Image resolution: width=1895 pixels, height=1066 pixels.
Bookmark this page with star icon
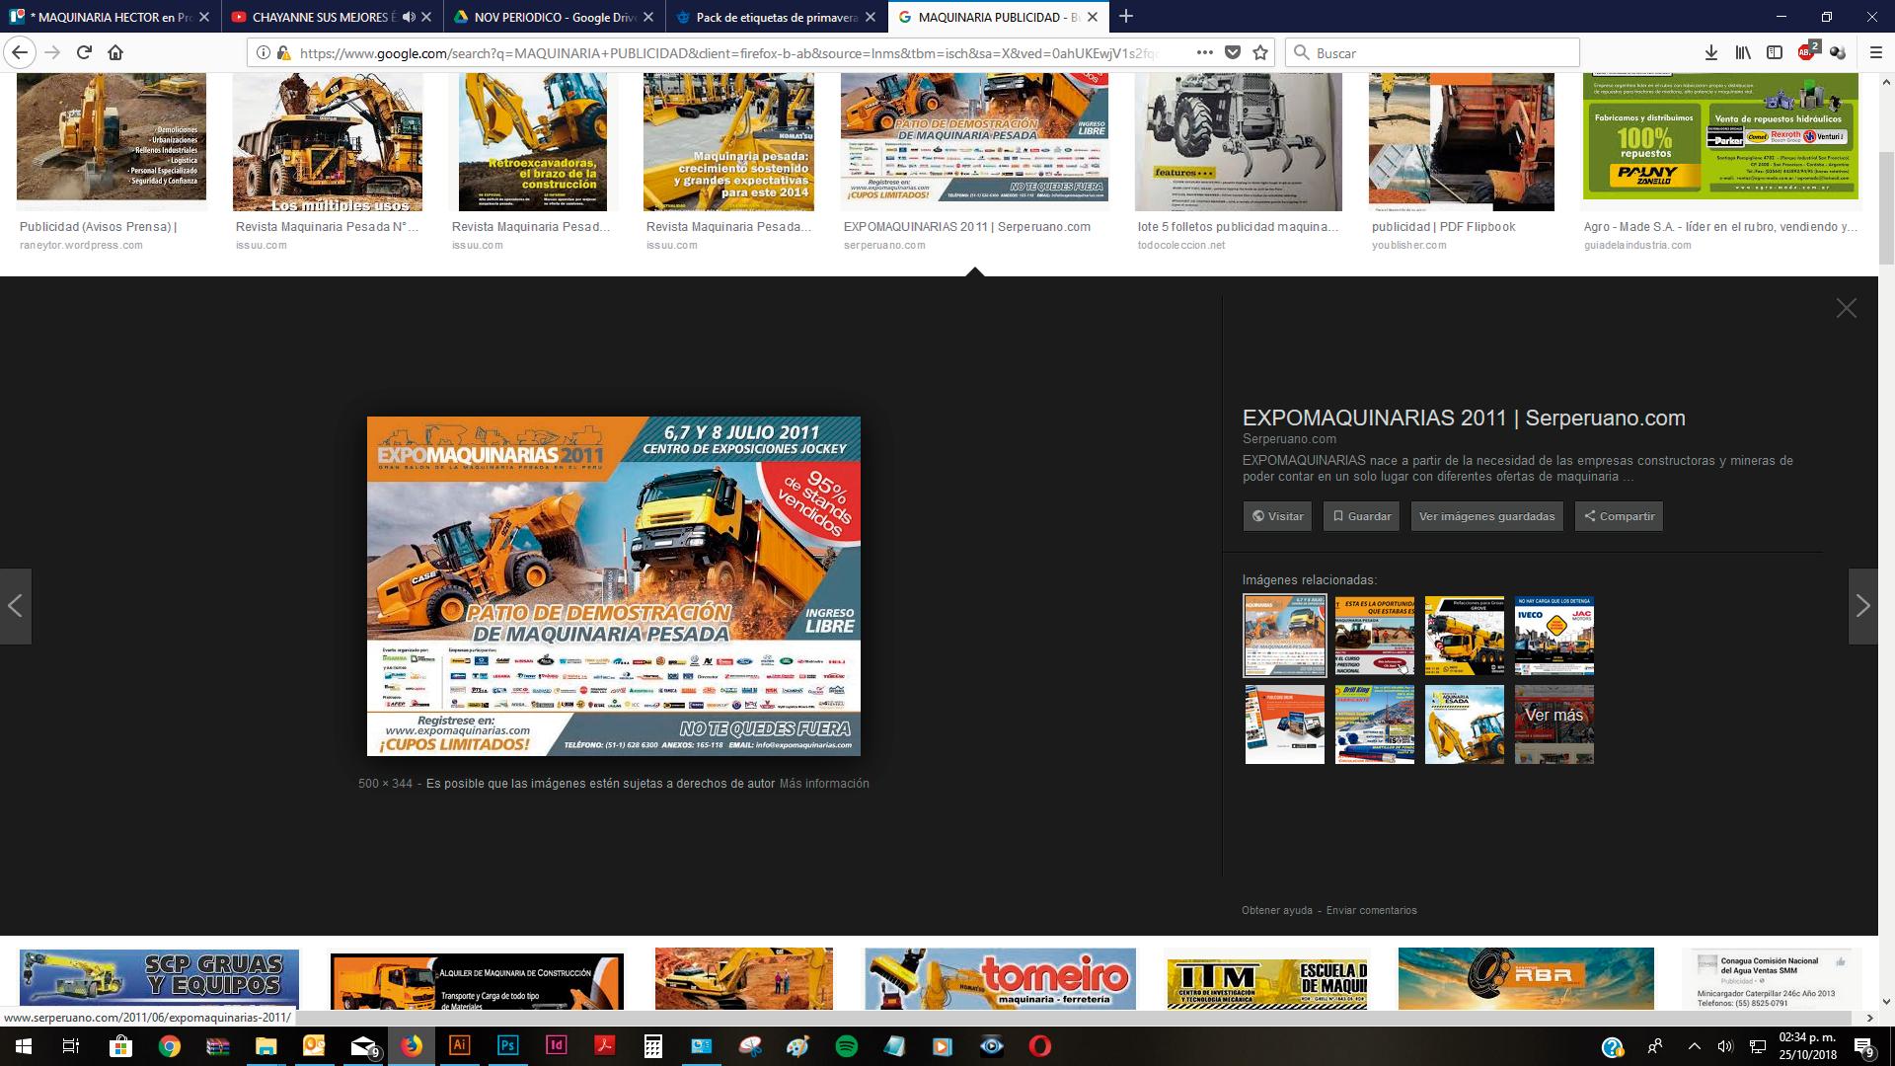click(x=1259, y=53)
